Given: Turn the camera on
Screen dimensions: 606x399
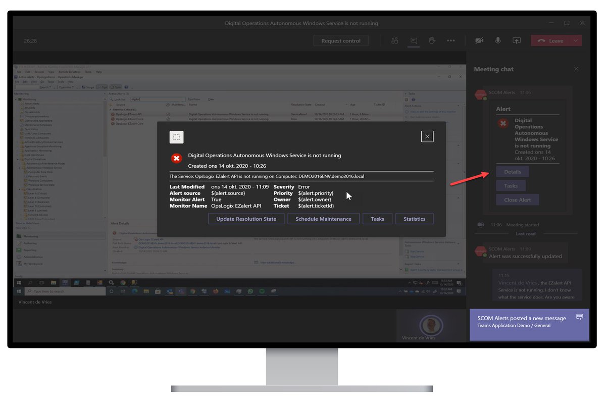Looking at the screenshot, I should tap(479, 40).
